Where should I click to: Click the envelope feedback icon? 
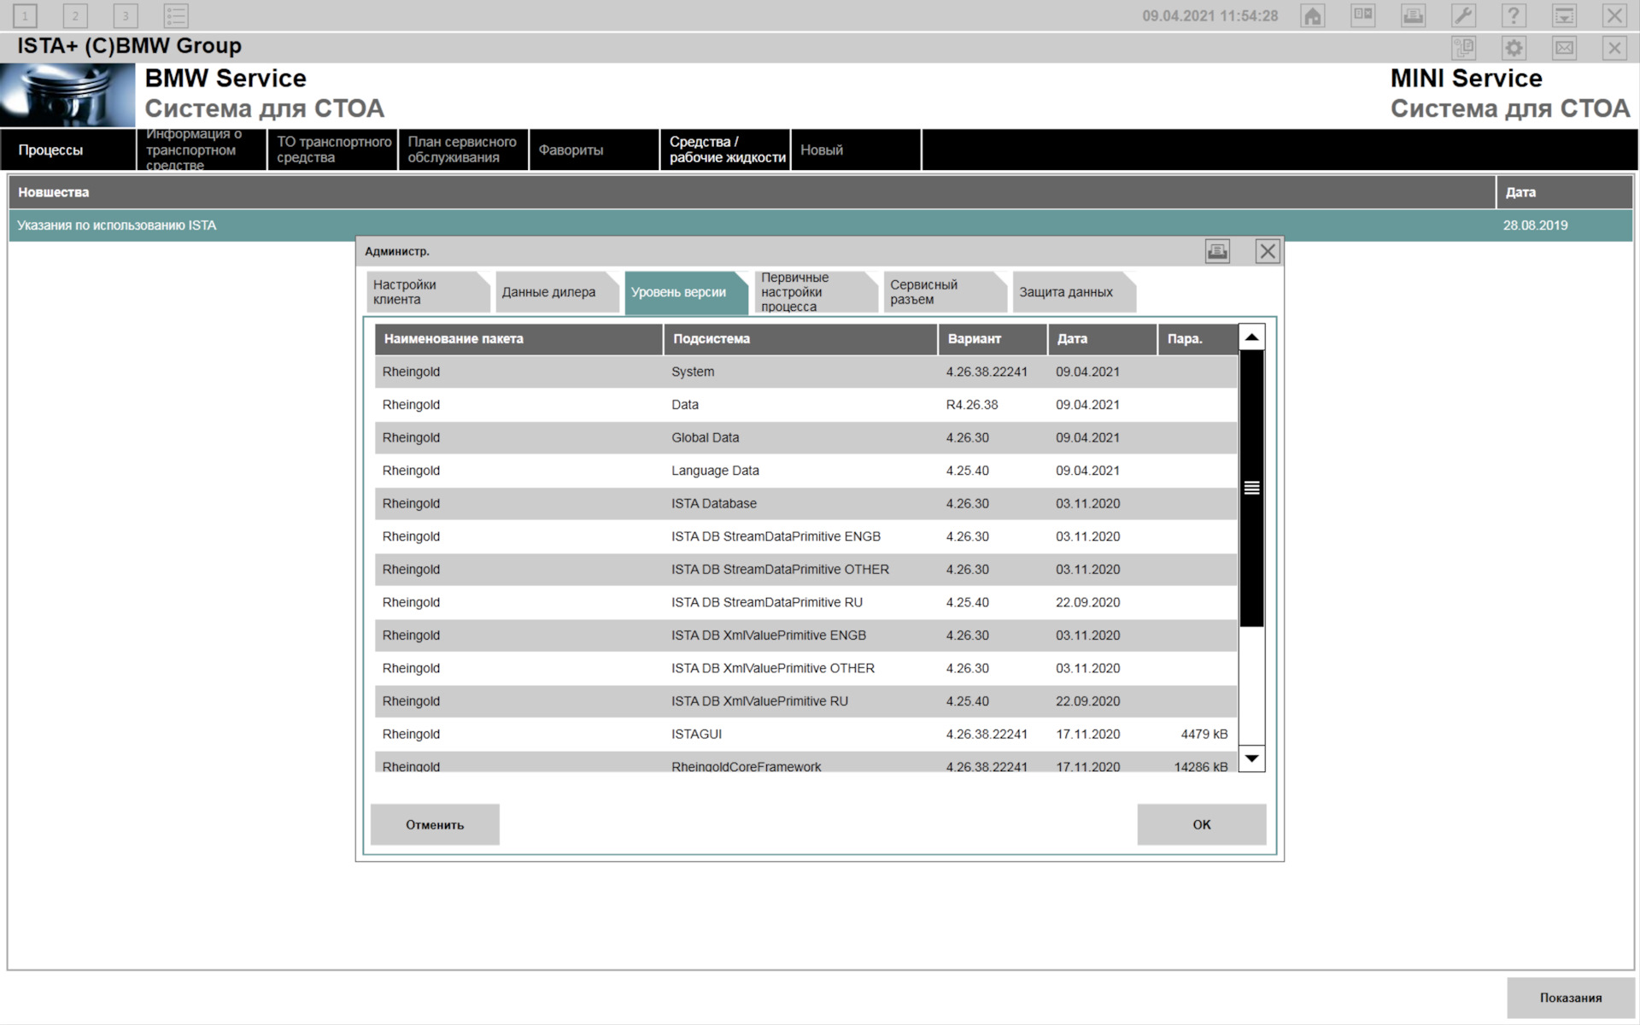[1564, 48]
